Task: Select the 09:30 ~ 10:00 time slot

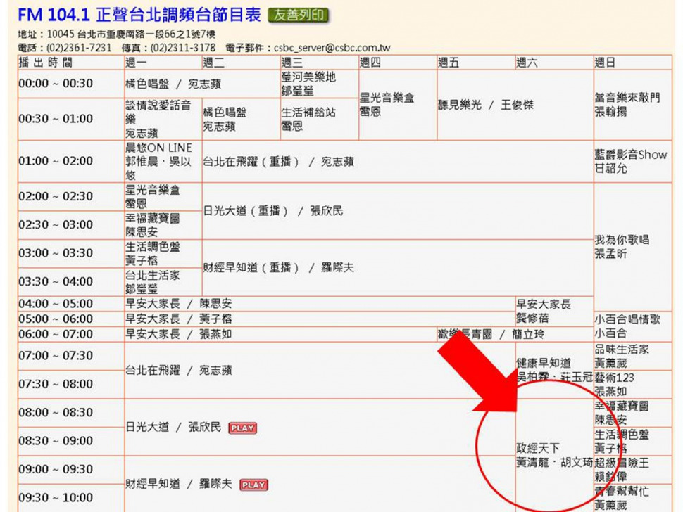Action: click(71, 498)
